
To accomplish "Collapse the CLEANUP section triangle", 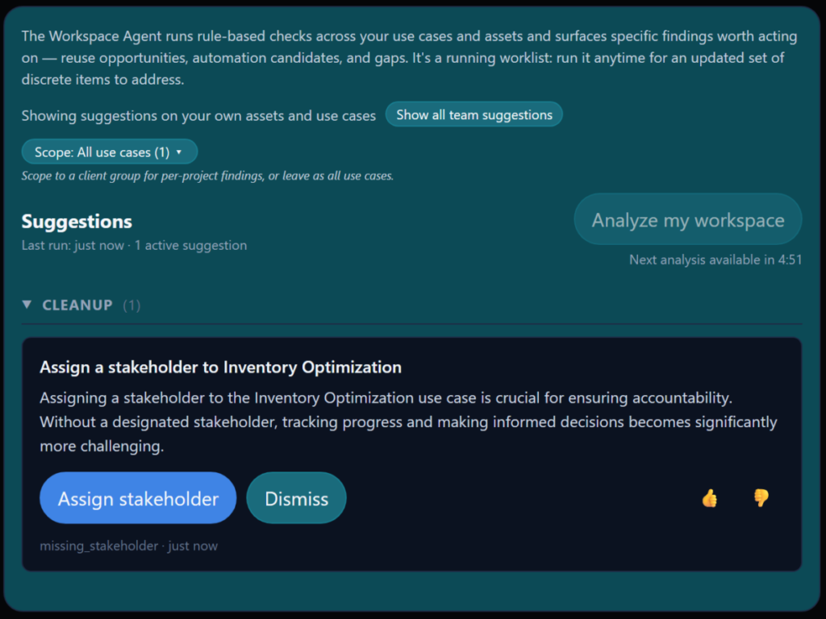I will click(x=27, y=305).
